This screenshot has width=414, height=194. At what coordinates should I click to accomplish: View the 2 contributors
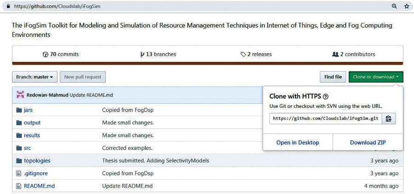[353, 54]
